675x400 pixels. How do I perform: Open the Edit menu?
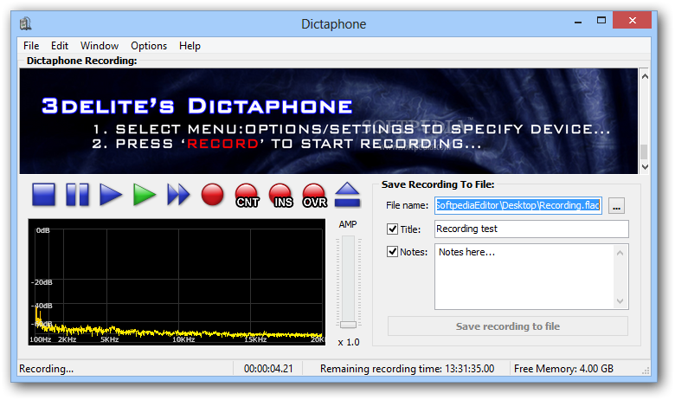pos(60,46)
